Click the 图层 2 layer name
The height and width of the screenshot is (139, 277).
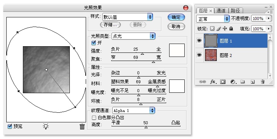pos(226,55)
